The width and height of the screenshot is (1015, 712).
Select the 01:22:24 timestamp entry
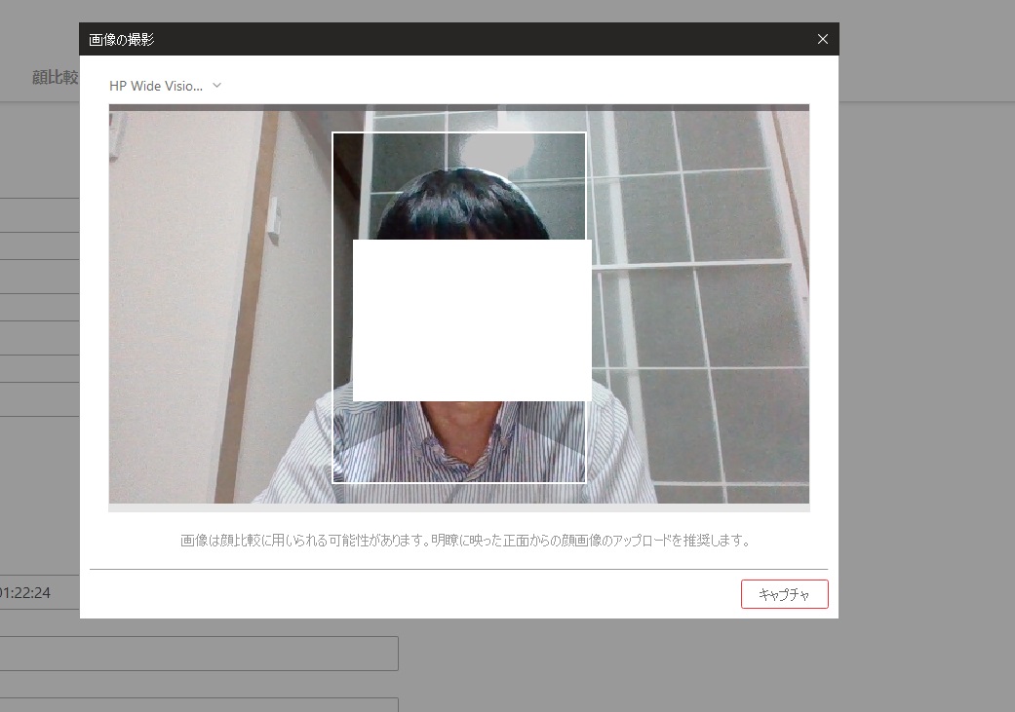coord(26,591)
